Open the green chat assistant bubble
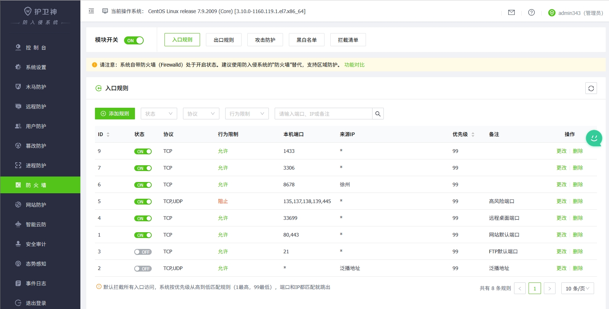 (594, 138)
